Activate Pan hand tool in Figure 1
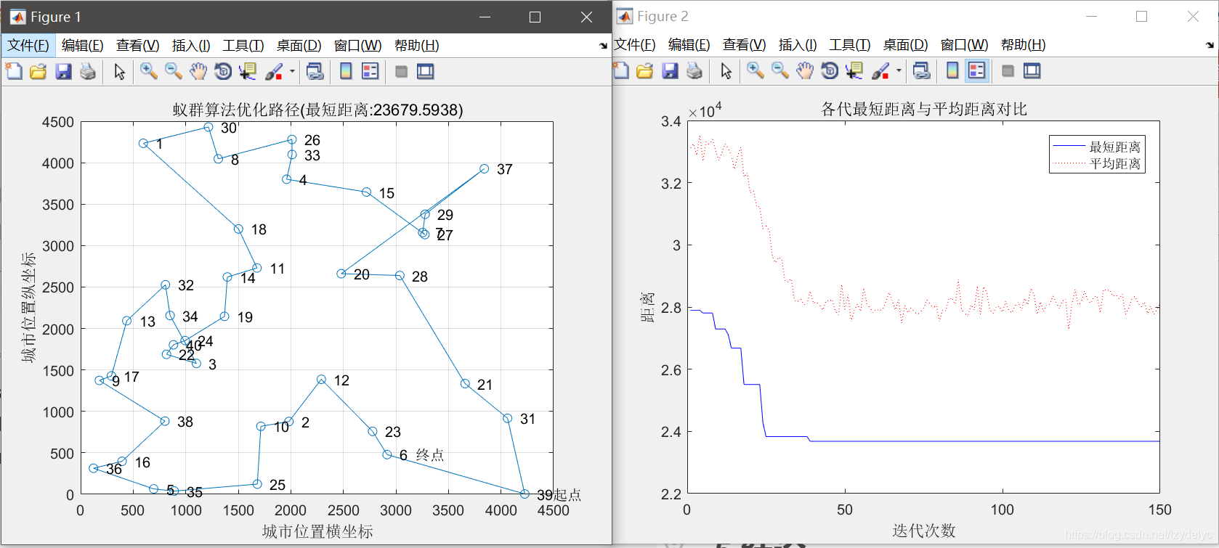Viewport: 1219px width, 548px height. [x=198, y=71]
